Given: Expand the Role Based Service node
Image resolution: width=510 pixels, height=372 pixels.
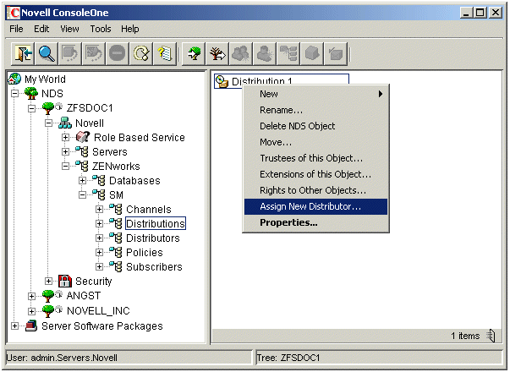Looking at the screenshot, I should pos(65,137).
